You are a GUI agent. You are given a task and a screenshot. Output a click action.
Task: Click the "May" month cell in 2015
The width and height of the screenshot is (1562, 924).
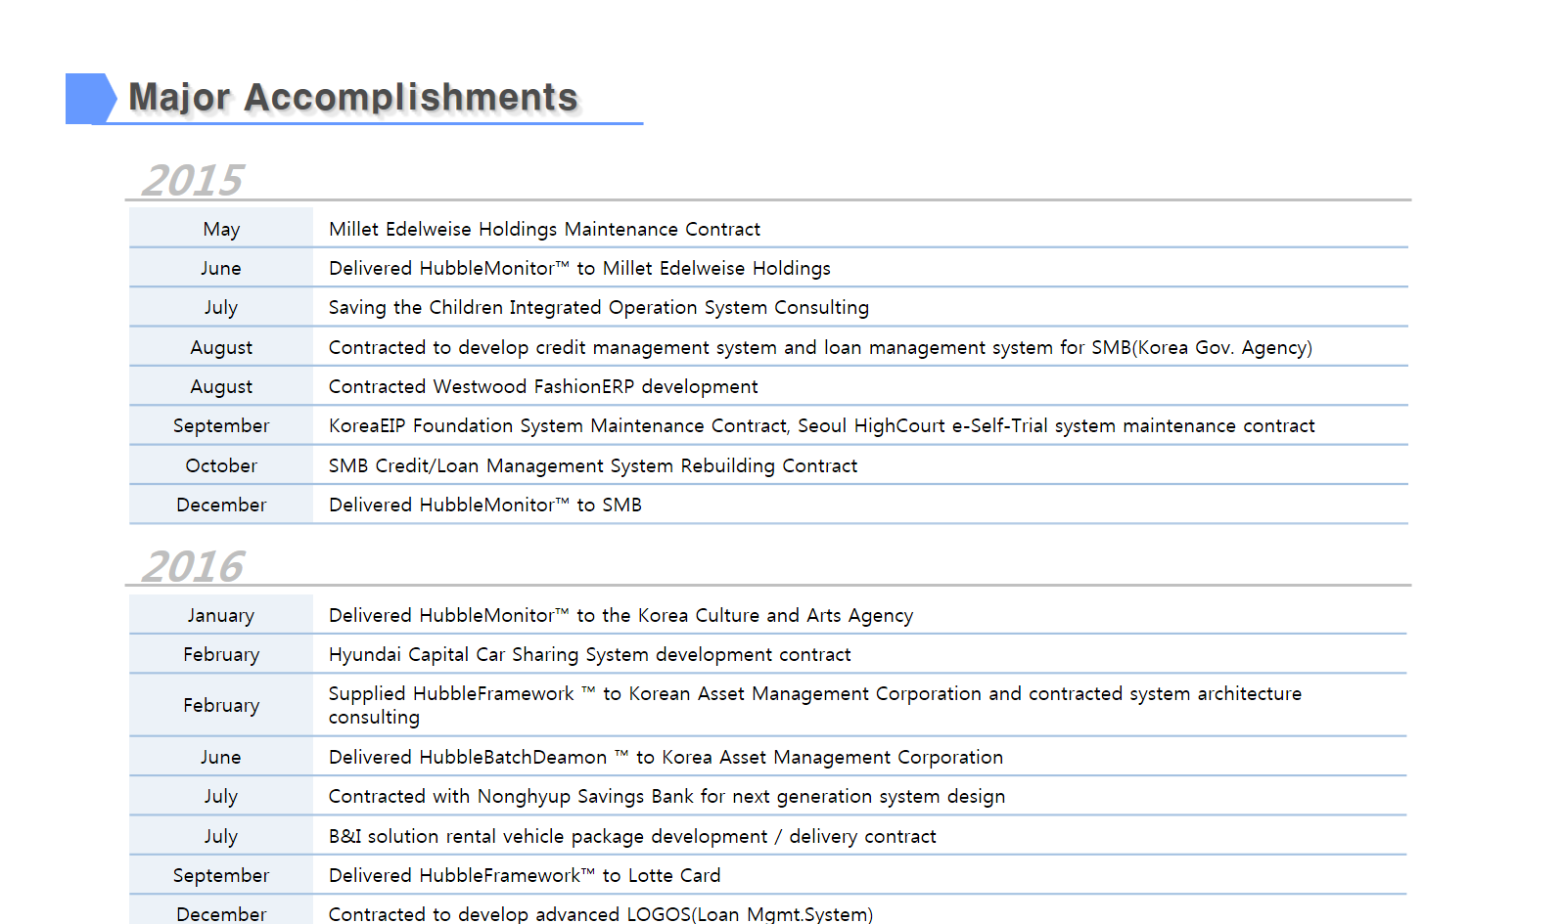click(x=221, y=229)
